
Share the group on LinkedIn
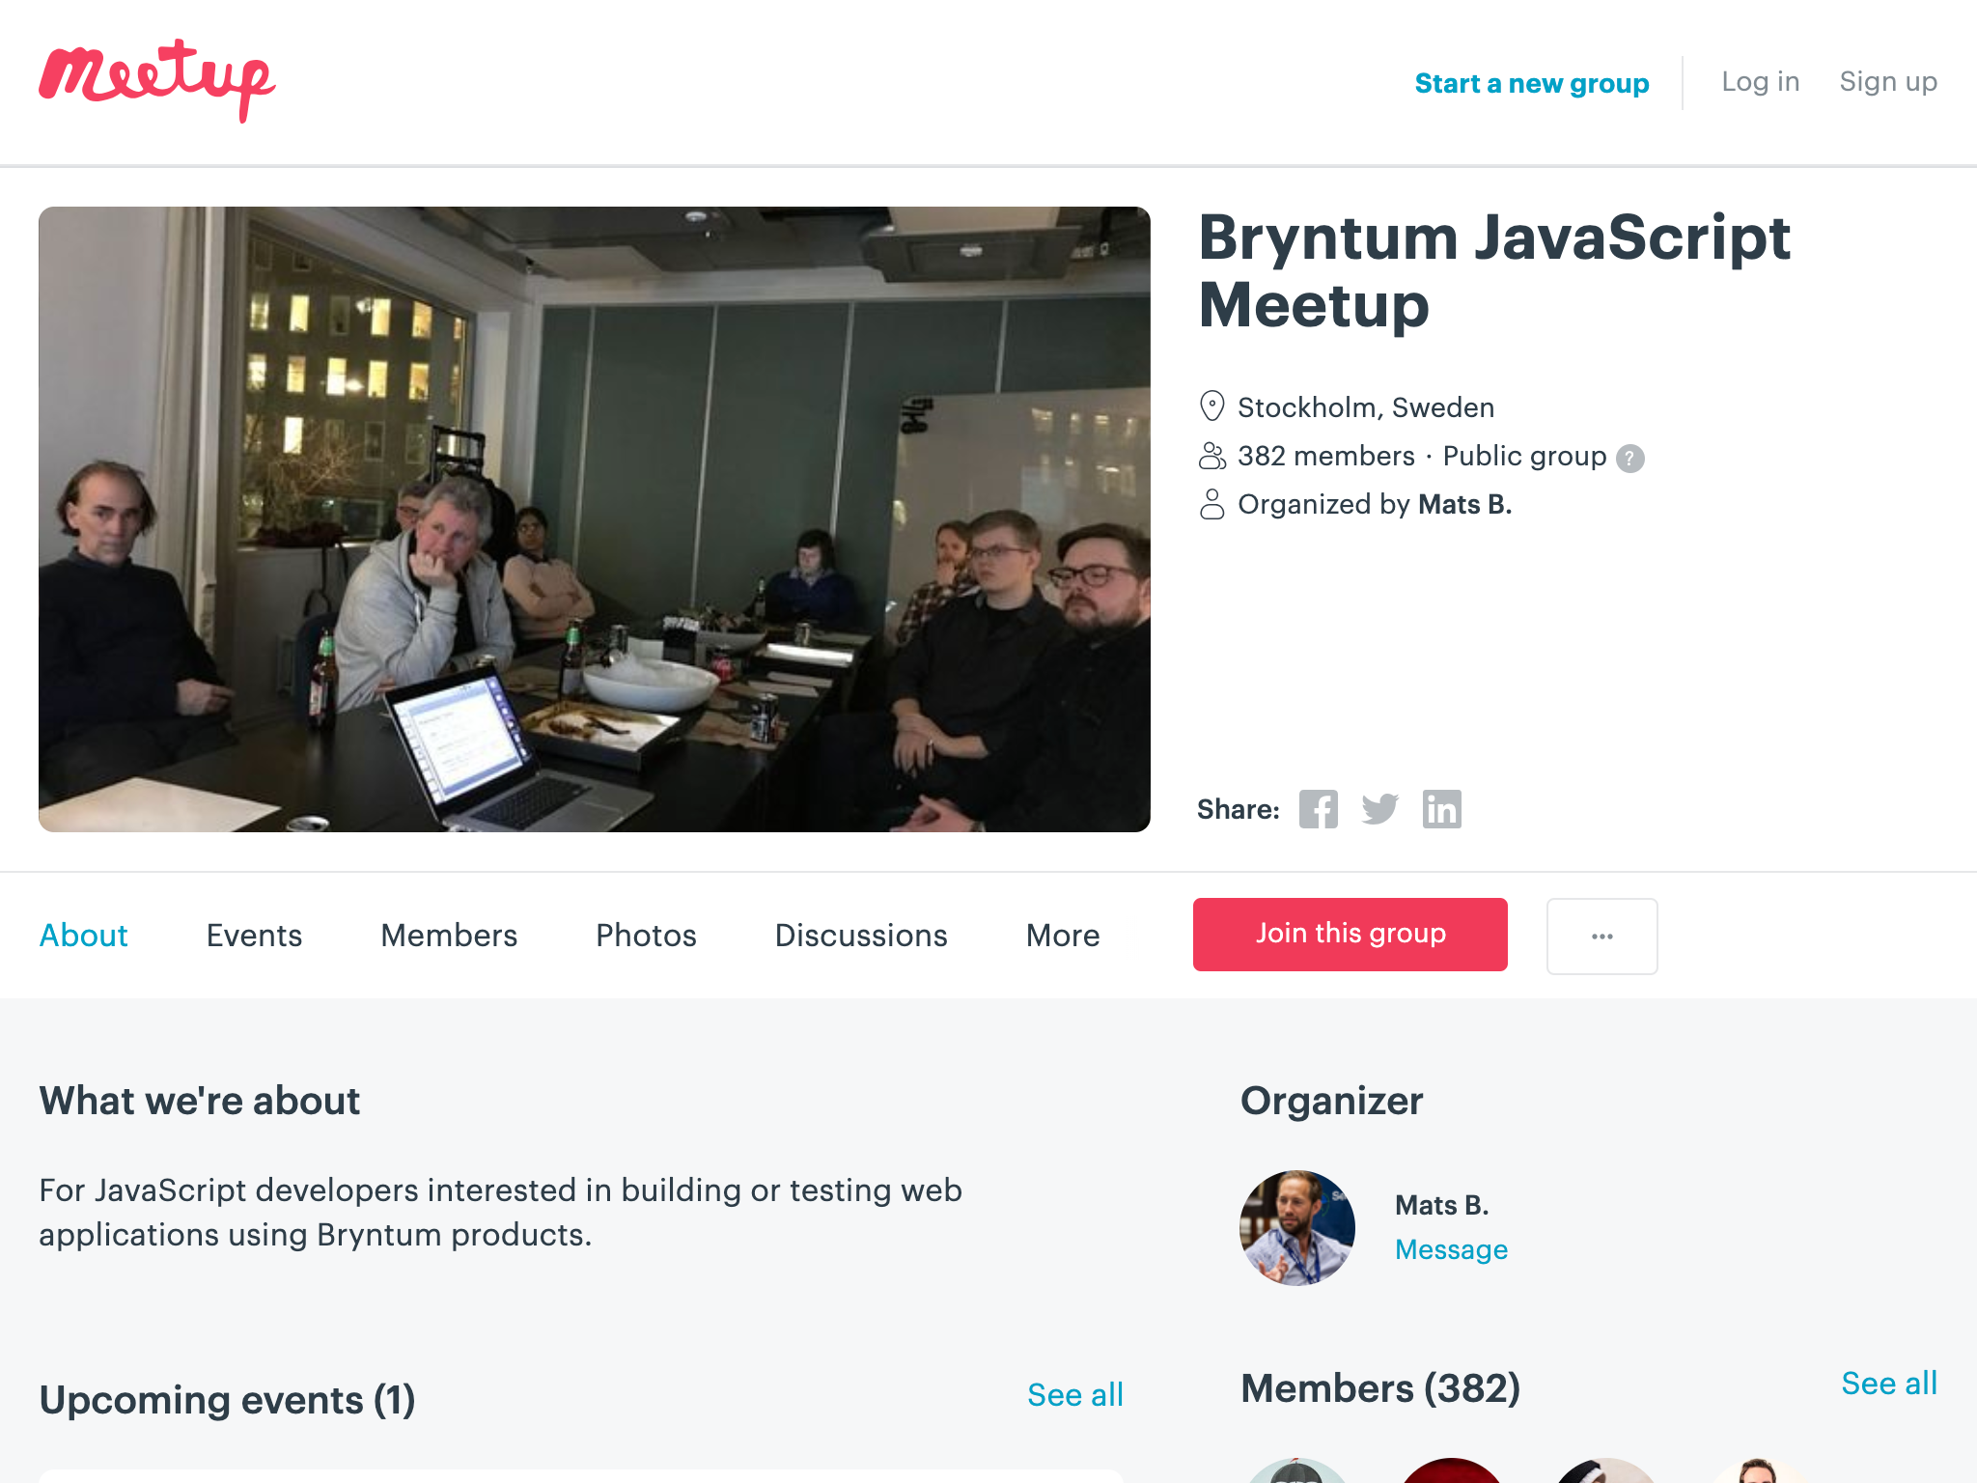pyautogui.click(x=1442, y=809)
